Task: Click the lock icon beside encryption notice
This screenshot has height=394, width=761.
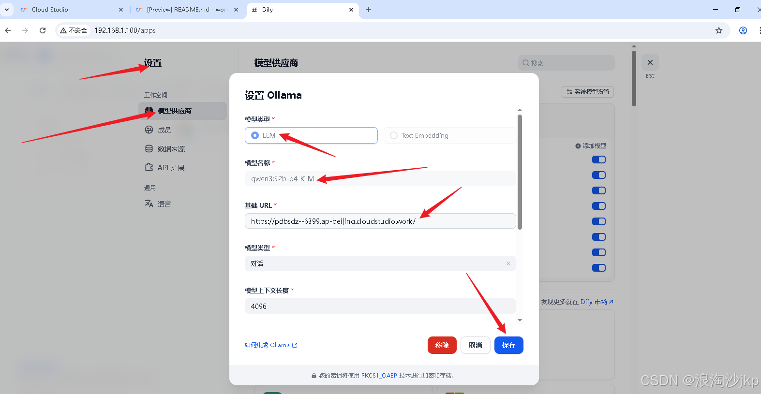Action: point(314,376)
